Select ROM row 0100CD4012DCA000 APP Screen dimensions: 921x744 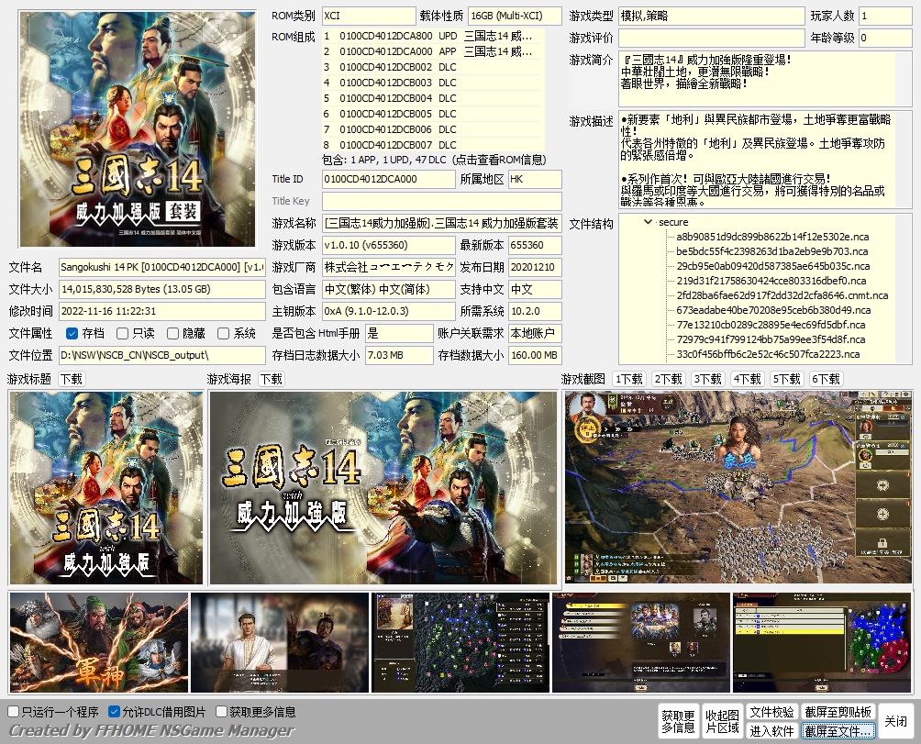433,51
